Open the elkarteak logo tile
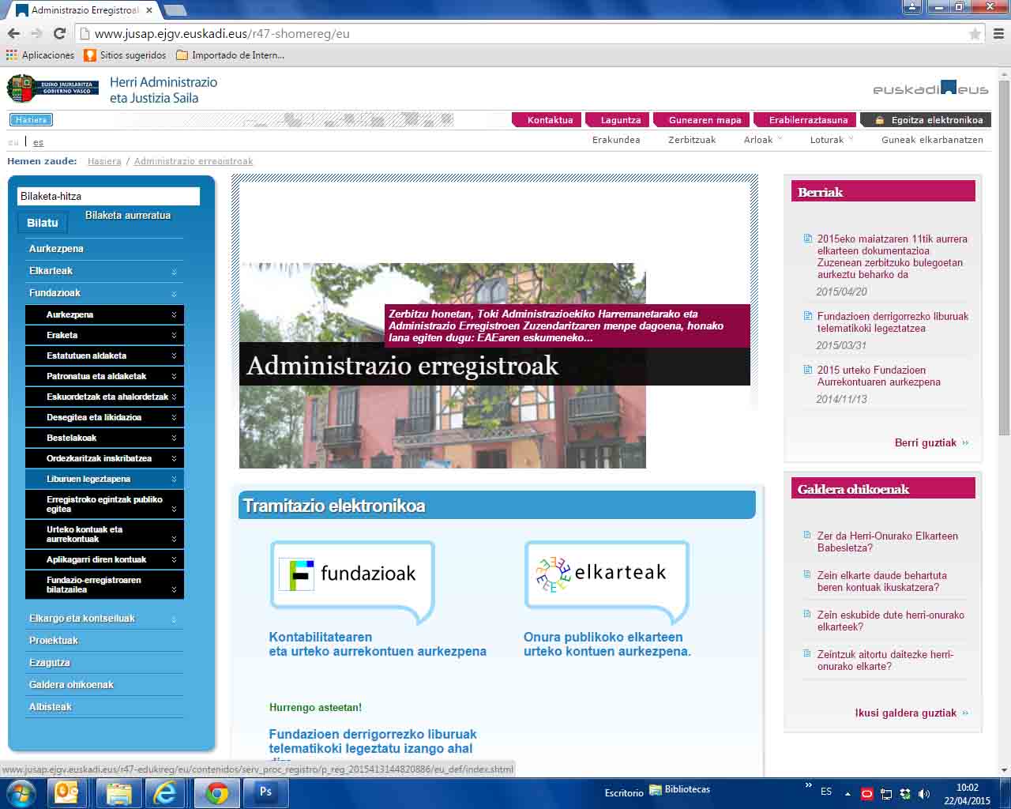 click(x=607, y=574)
